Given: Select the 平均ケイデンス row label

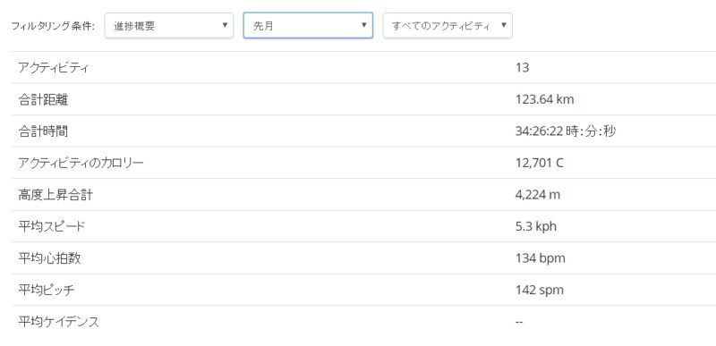Looking at the screenshot, I should click(58, 322).
